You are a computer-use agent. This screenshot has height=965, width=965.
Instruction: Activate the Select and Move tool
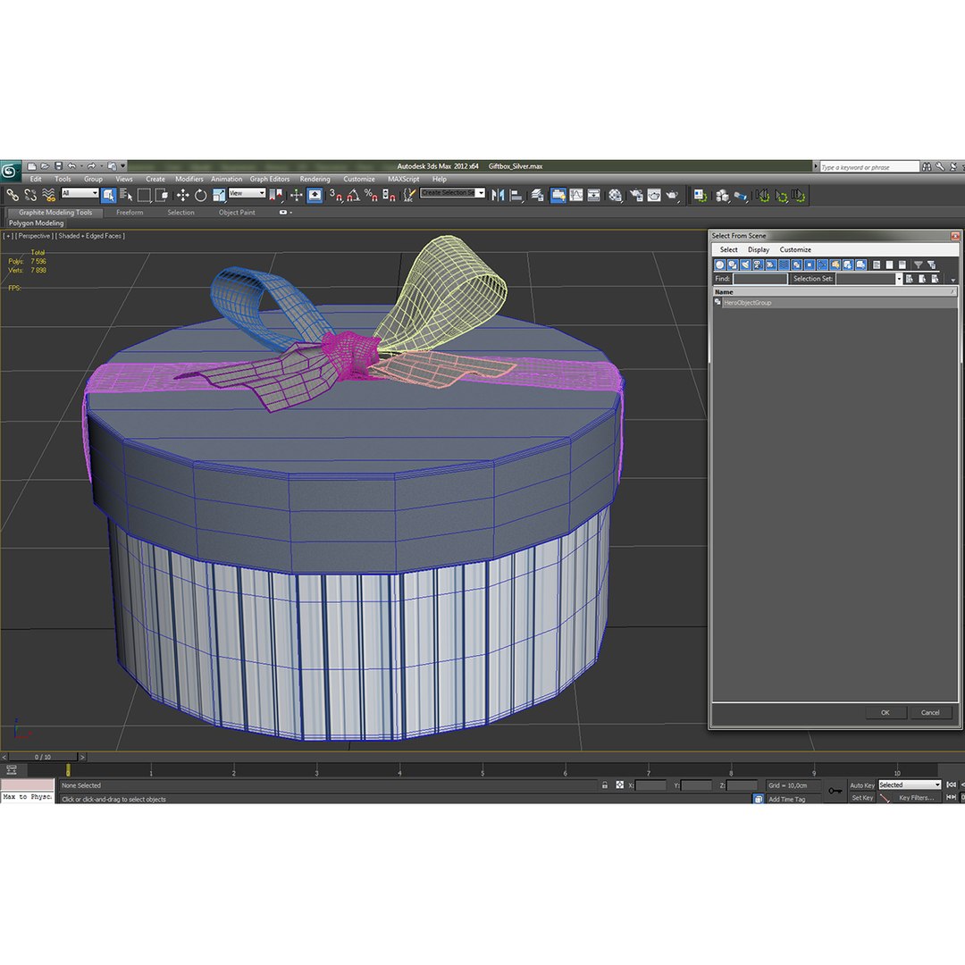pos(183,195)
